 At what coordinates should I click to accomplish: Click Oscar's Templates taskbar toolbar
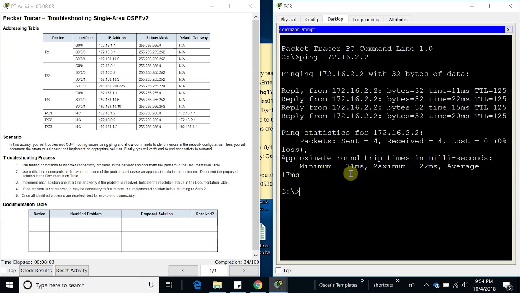click(338, 285)
